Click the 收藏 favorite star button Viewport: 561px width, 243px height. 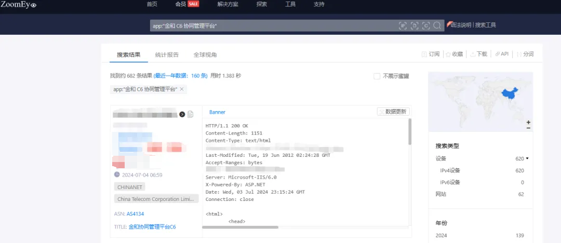click(x=454, y=54)
